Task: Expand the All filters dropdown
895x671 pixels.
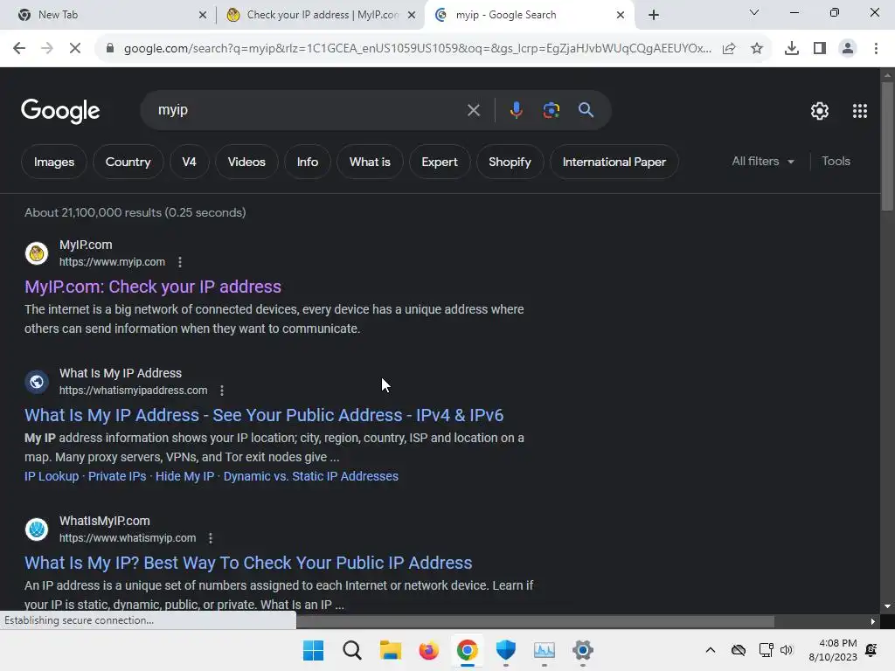Action: pos(763,162)
